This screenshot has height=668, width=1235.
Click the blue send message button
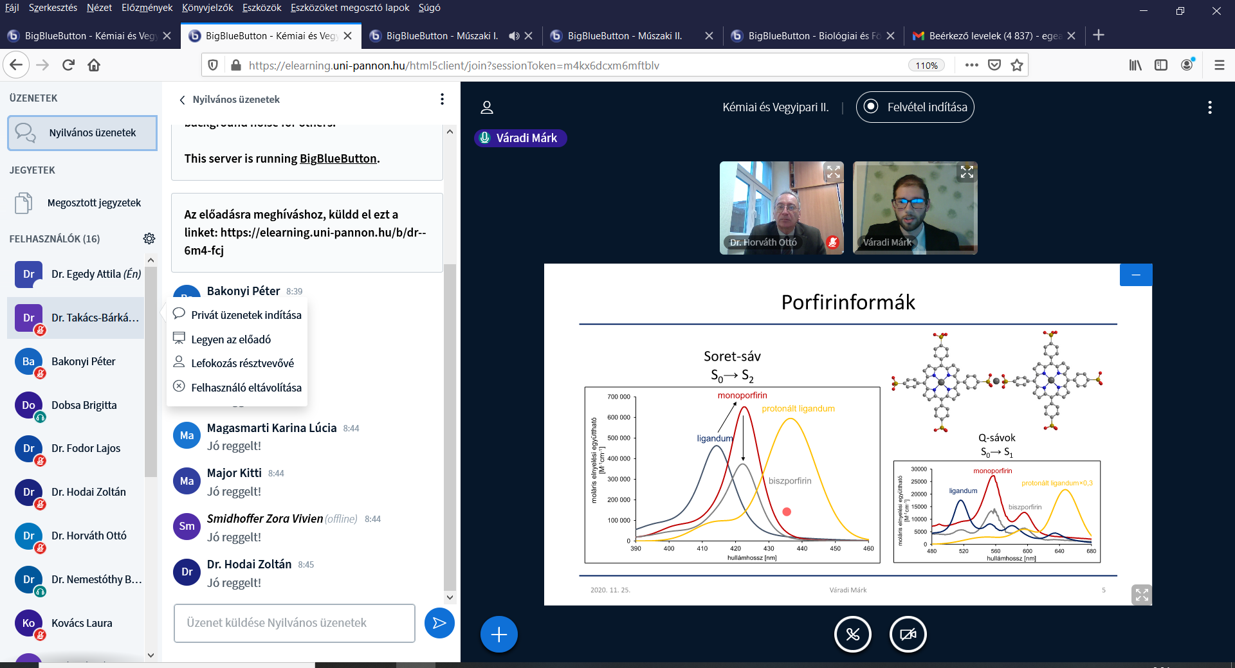tap(439, 623)
